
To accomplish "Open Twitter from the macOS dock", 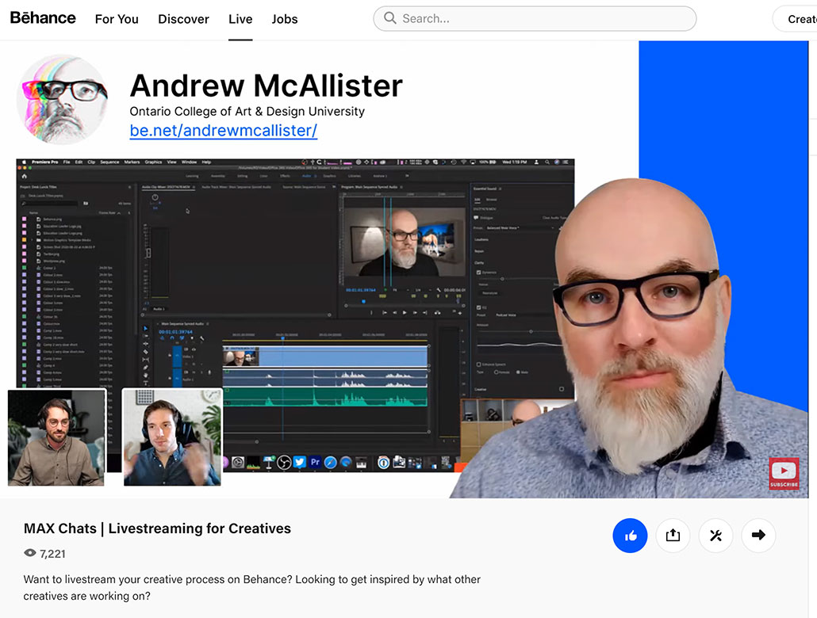I will [x=300, y=463].
